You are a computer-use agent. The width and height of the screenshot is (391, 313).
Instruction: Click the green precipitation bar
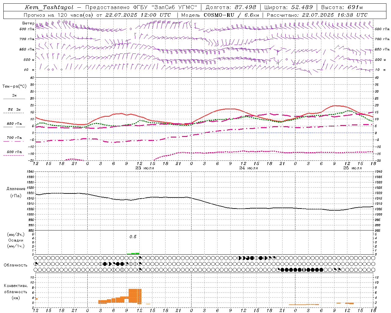(x=133, y=253)
